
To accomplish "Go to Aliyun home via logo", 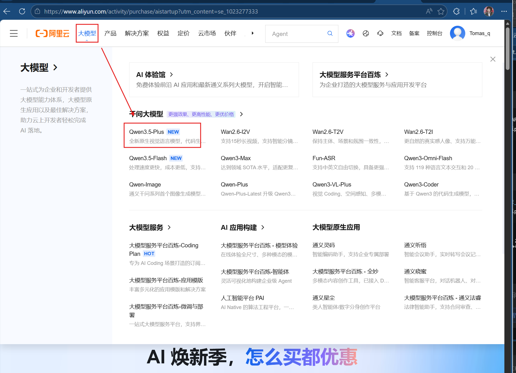I will 52,33.
